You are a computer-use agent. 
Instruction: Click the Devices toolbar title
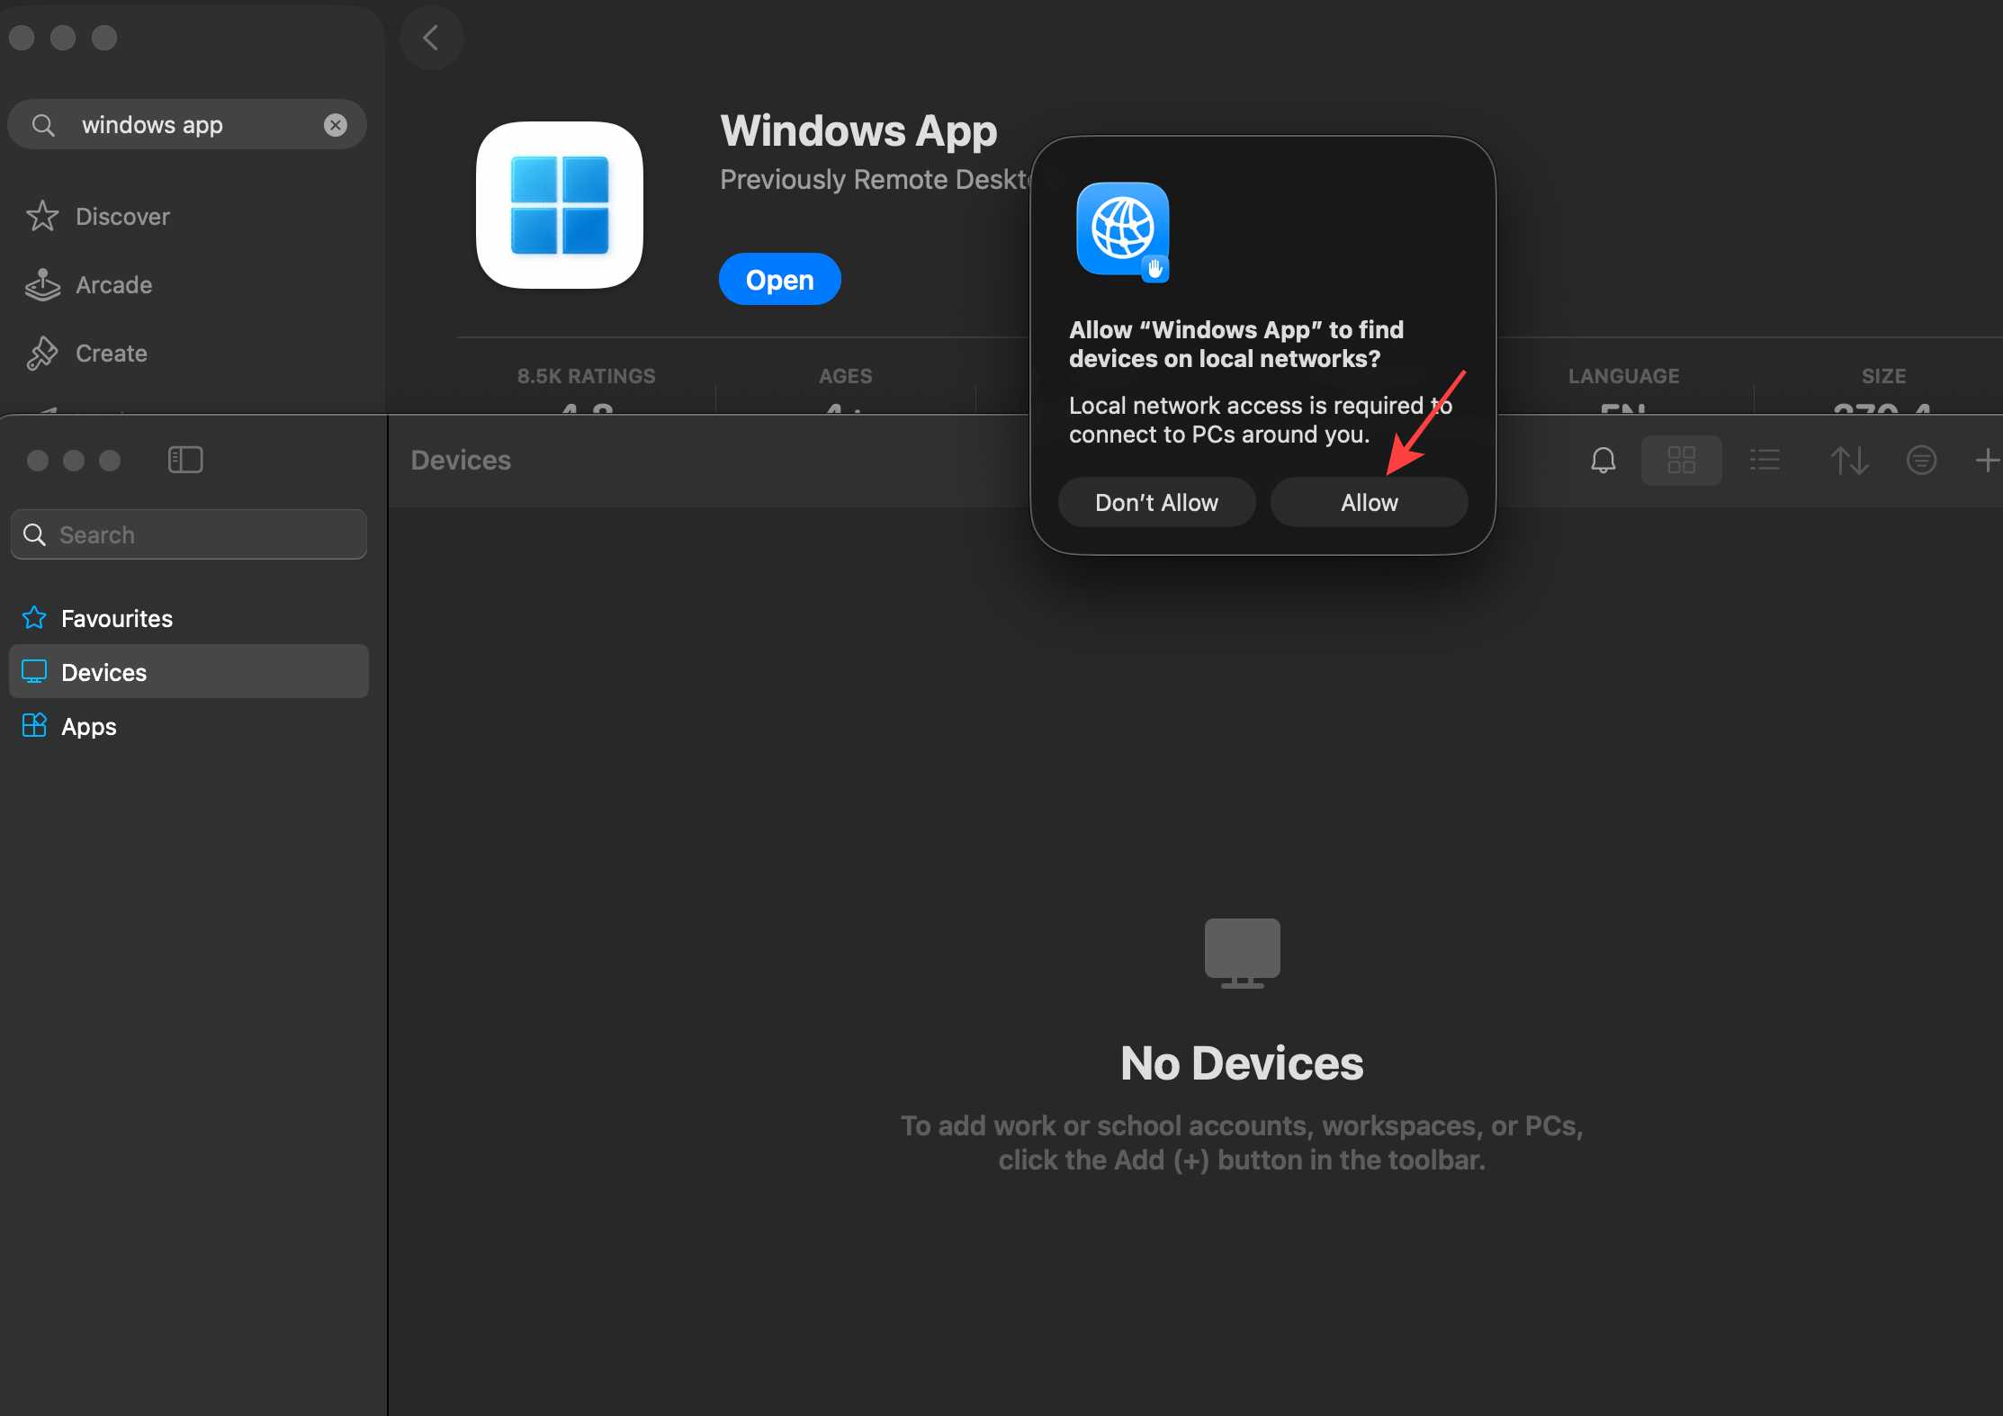[461, 461]
